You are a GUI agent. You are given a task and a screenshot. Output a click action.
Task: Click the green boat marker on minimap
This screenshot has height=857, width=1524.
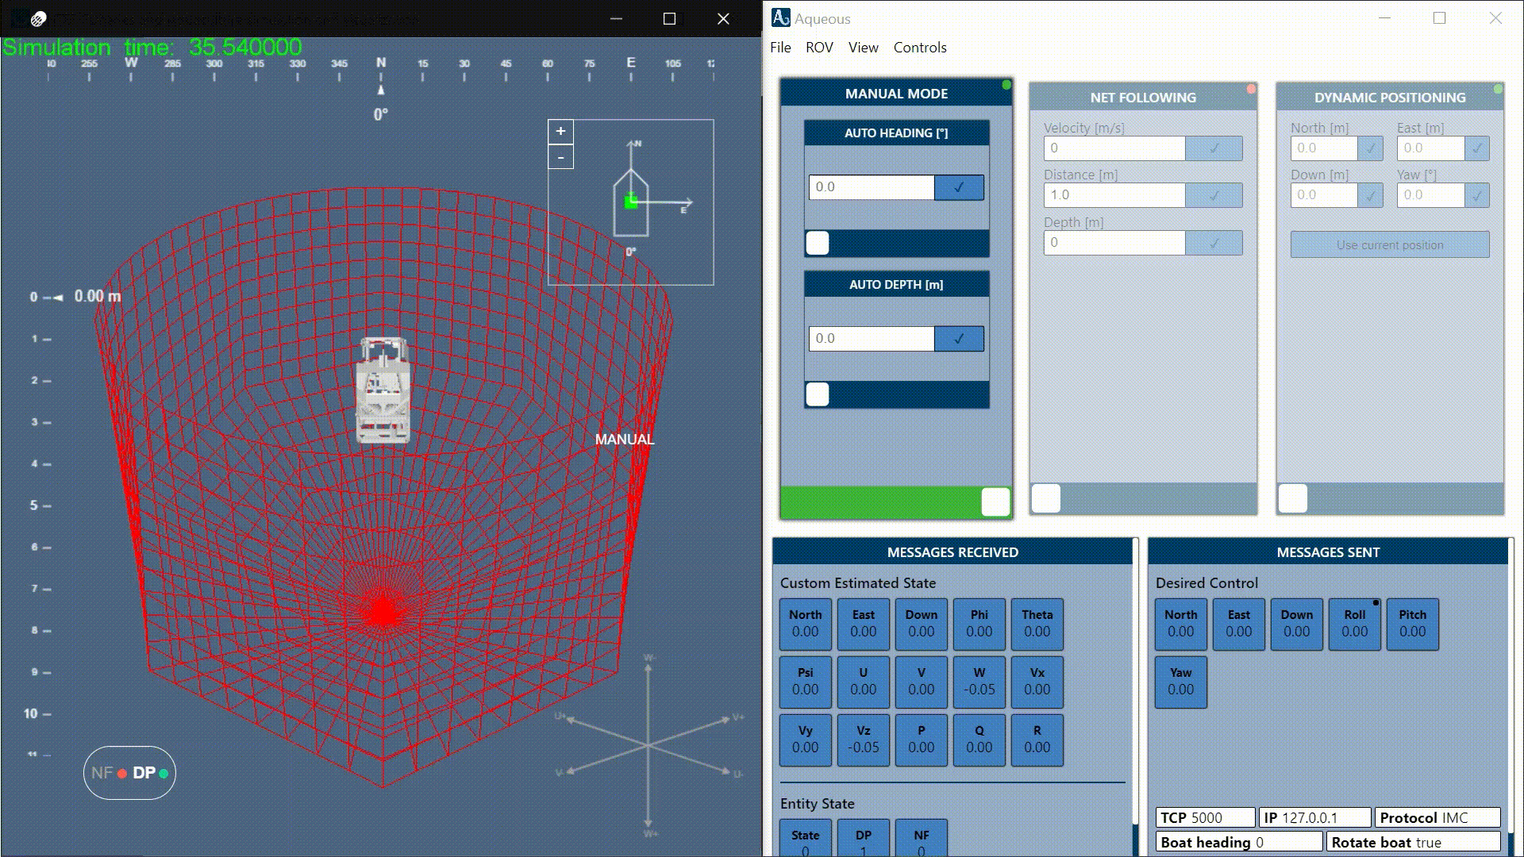(631, 202)
